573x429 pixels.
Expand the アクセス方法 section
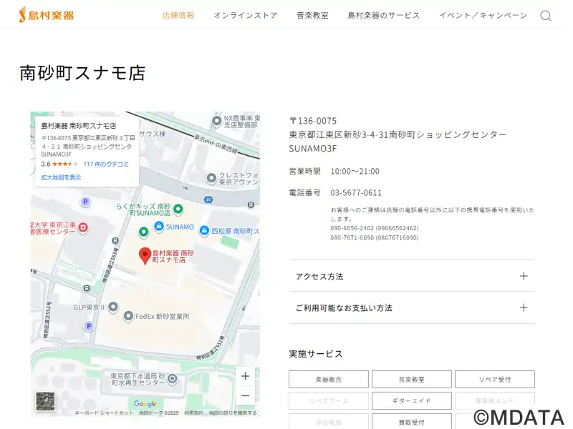coord(412,276)
